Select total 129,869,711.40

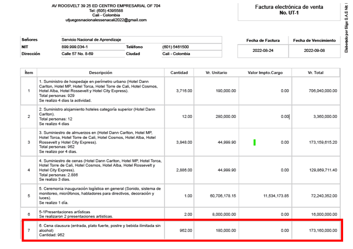pyautogui.click(x=323, y=170)
